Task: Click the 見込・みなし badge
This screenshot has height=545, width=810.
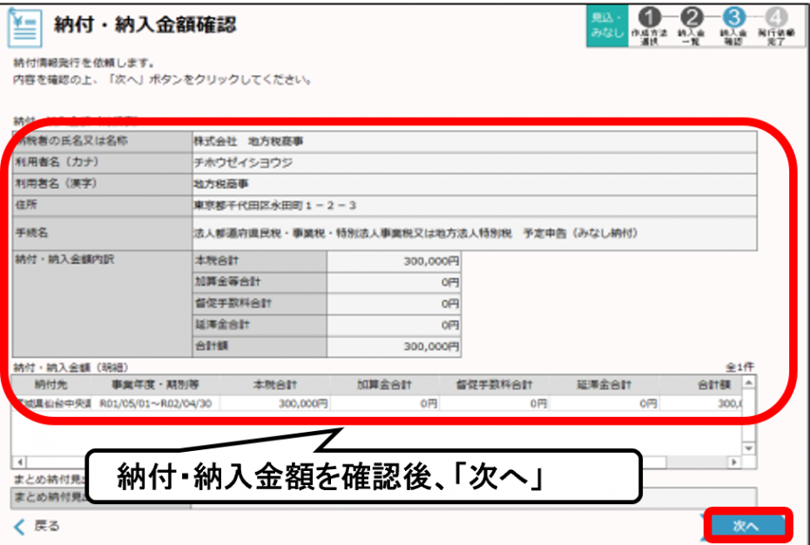Action: (x=607, y=22)
